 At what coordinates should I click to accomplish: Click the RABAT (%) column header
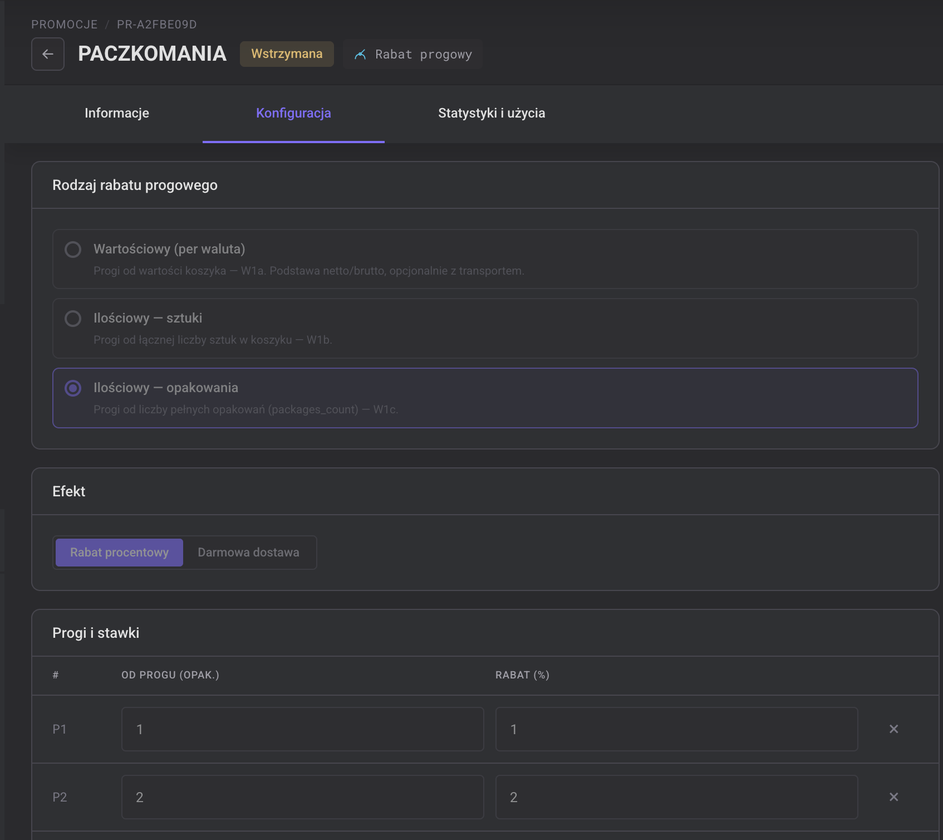(x=522, y=675)
